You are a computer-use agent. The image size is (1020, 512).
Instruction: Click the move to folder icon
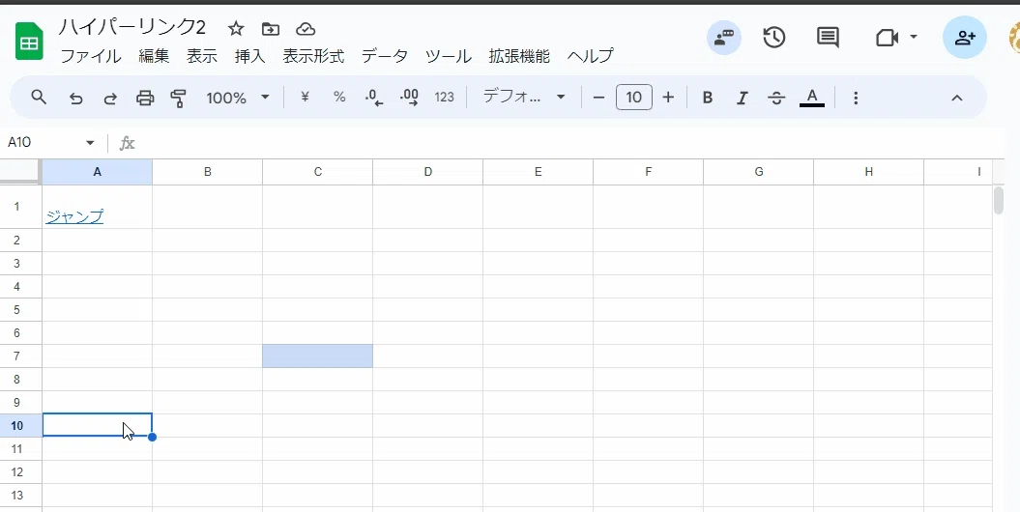click(271, 29)
